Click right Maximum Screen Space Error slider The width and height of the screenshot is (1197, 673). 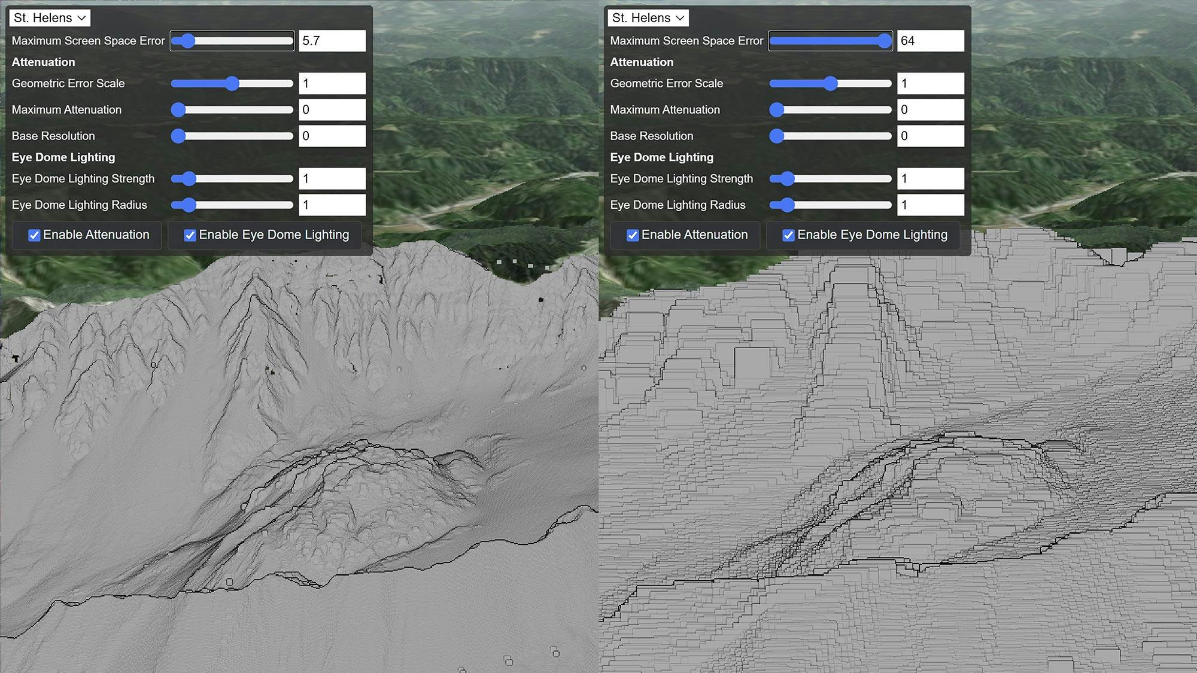[831, 41]
